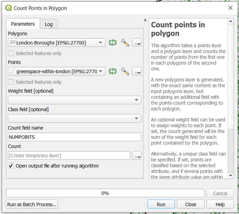The height and width of the screenshot is (214, 239).
Task: Click the 'Count field name' label
Action: [25, 128]
